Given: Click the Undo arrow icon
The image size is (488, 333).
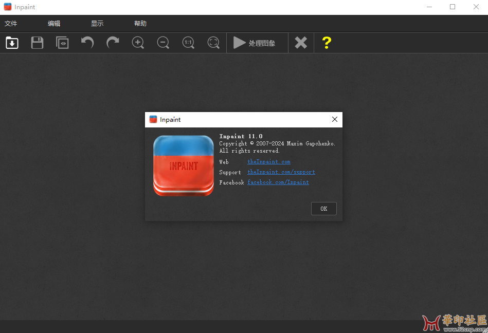Looking at the screenshot, I should click(x=87, y=43).
